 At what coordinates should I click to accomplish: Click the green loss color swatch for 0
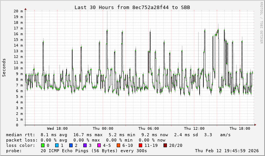(x=43, y=145)
